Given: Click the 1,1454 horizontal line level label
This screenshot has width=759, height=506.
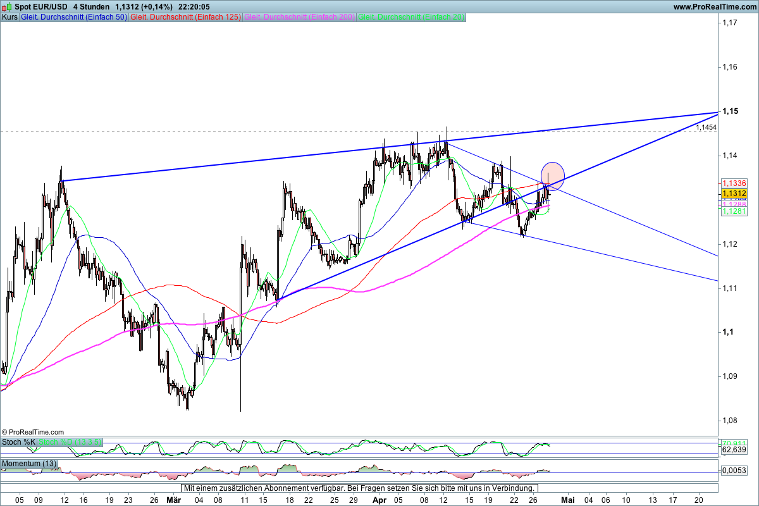Looking at the screenshot, I should pos(706,127).
